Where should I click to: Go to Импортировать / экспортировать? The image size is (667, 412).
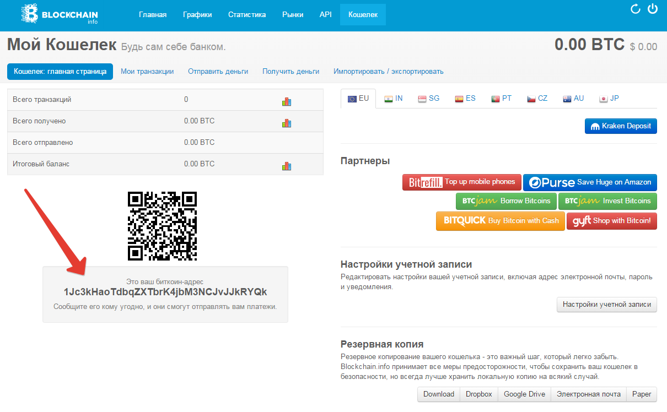click(x=388, y=72)
